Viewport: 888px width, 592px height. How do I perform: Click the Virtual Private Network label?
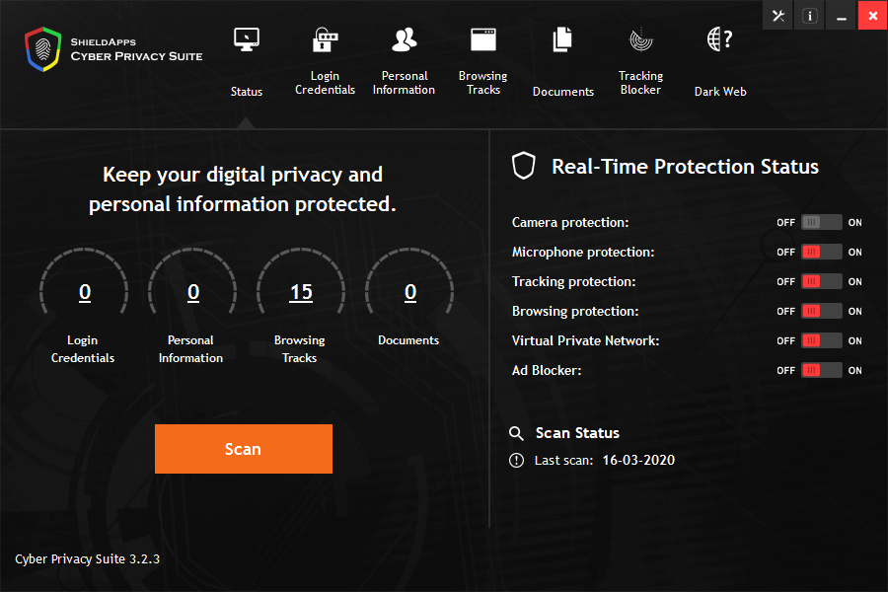tap(585, 340)
